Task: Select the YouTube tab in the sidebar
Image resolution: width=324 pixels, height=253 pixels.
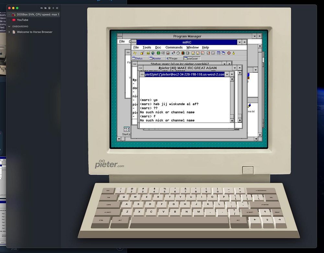Action: 34,20
